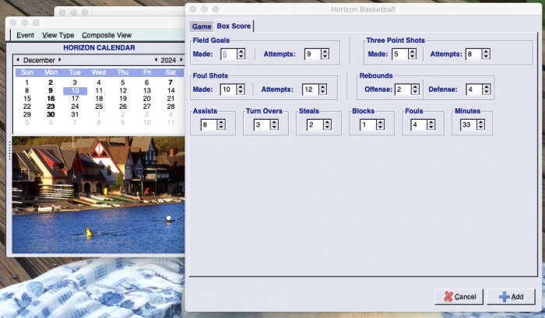Viewport: 545px width, 318px height.
Task: Go to previous month in calendar
Action: (x=17, y=60)
